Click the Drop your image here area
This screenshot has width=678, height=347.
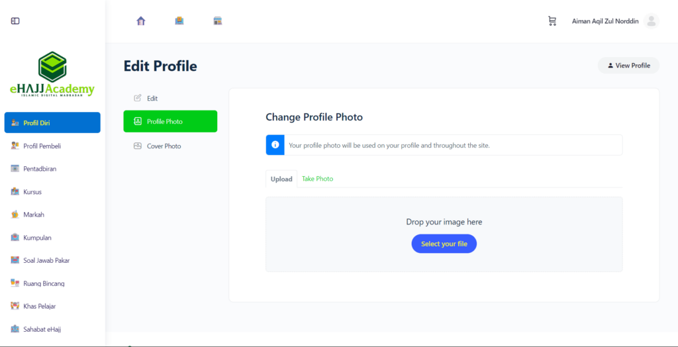444,222
